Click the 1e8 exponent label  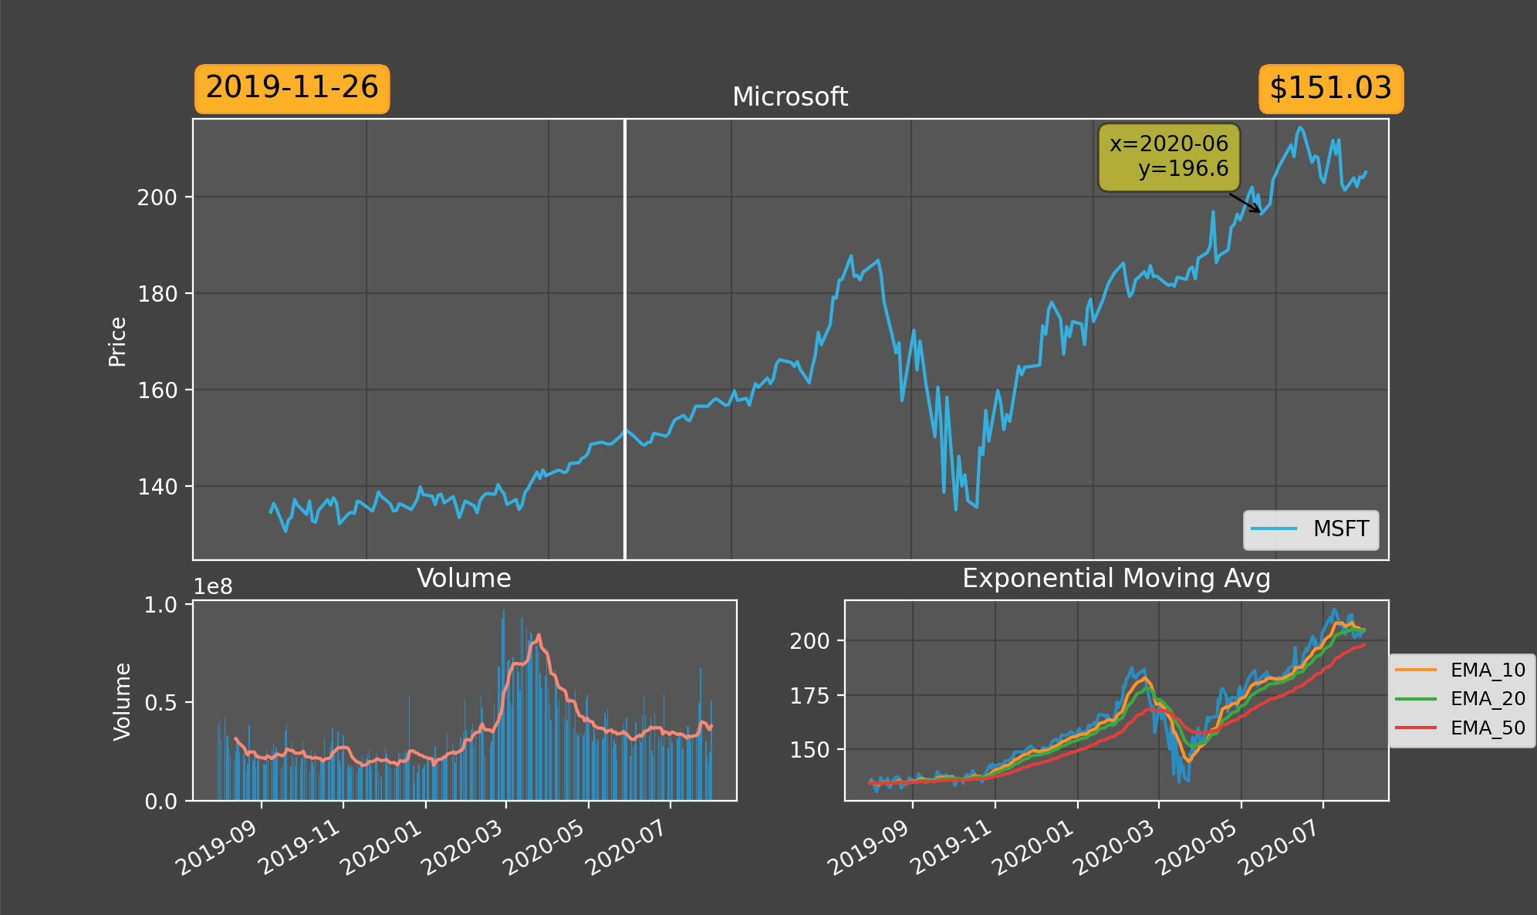[x=213, y=587]
